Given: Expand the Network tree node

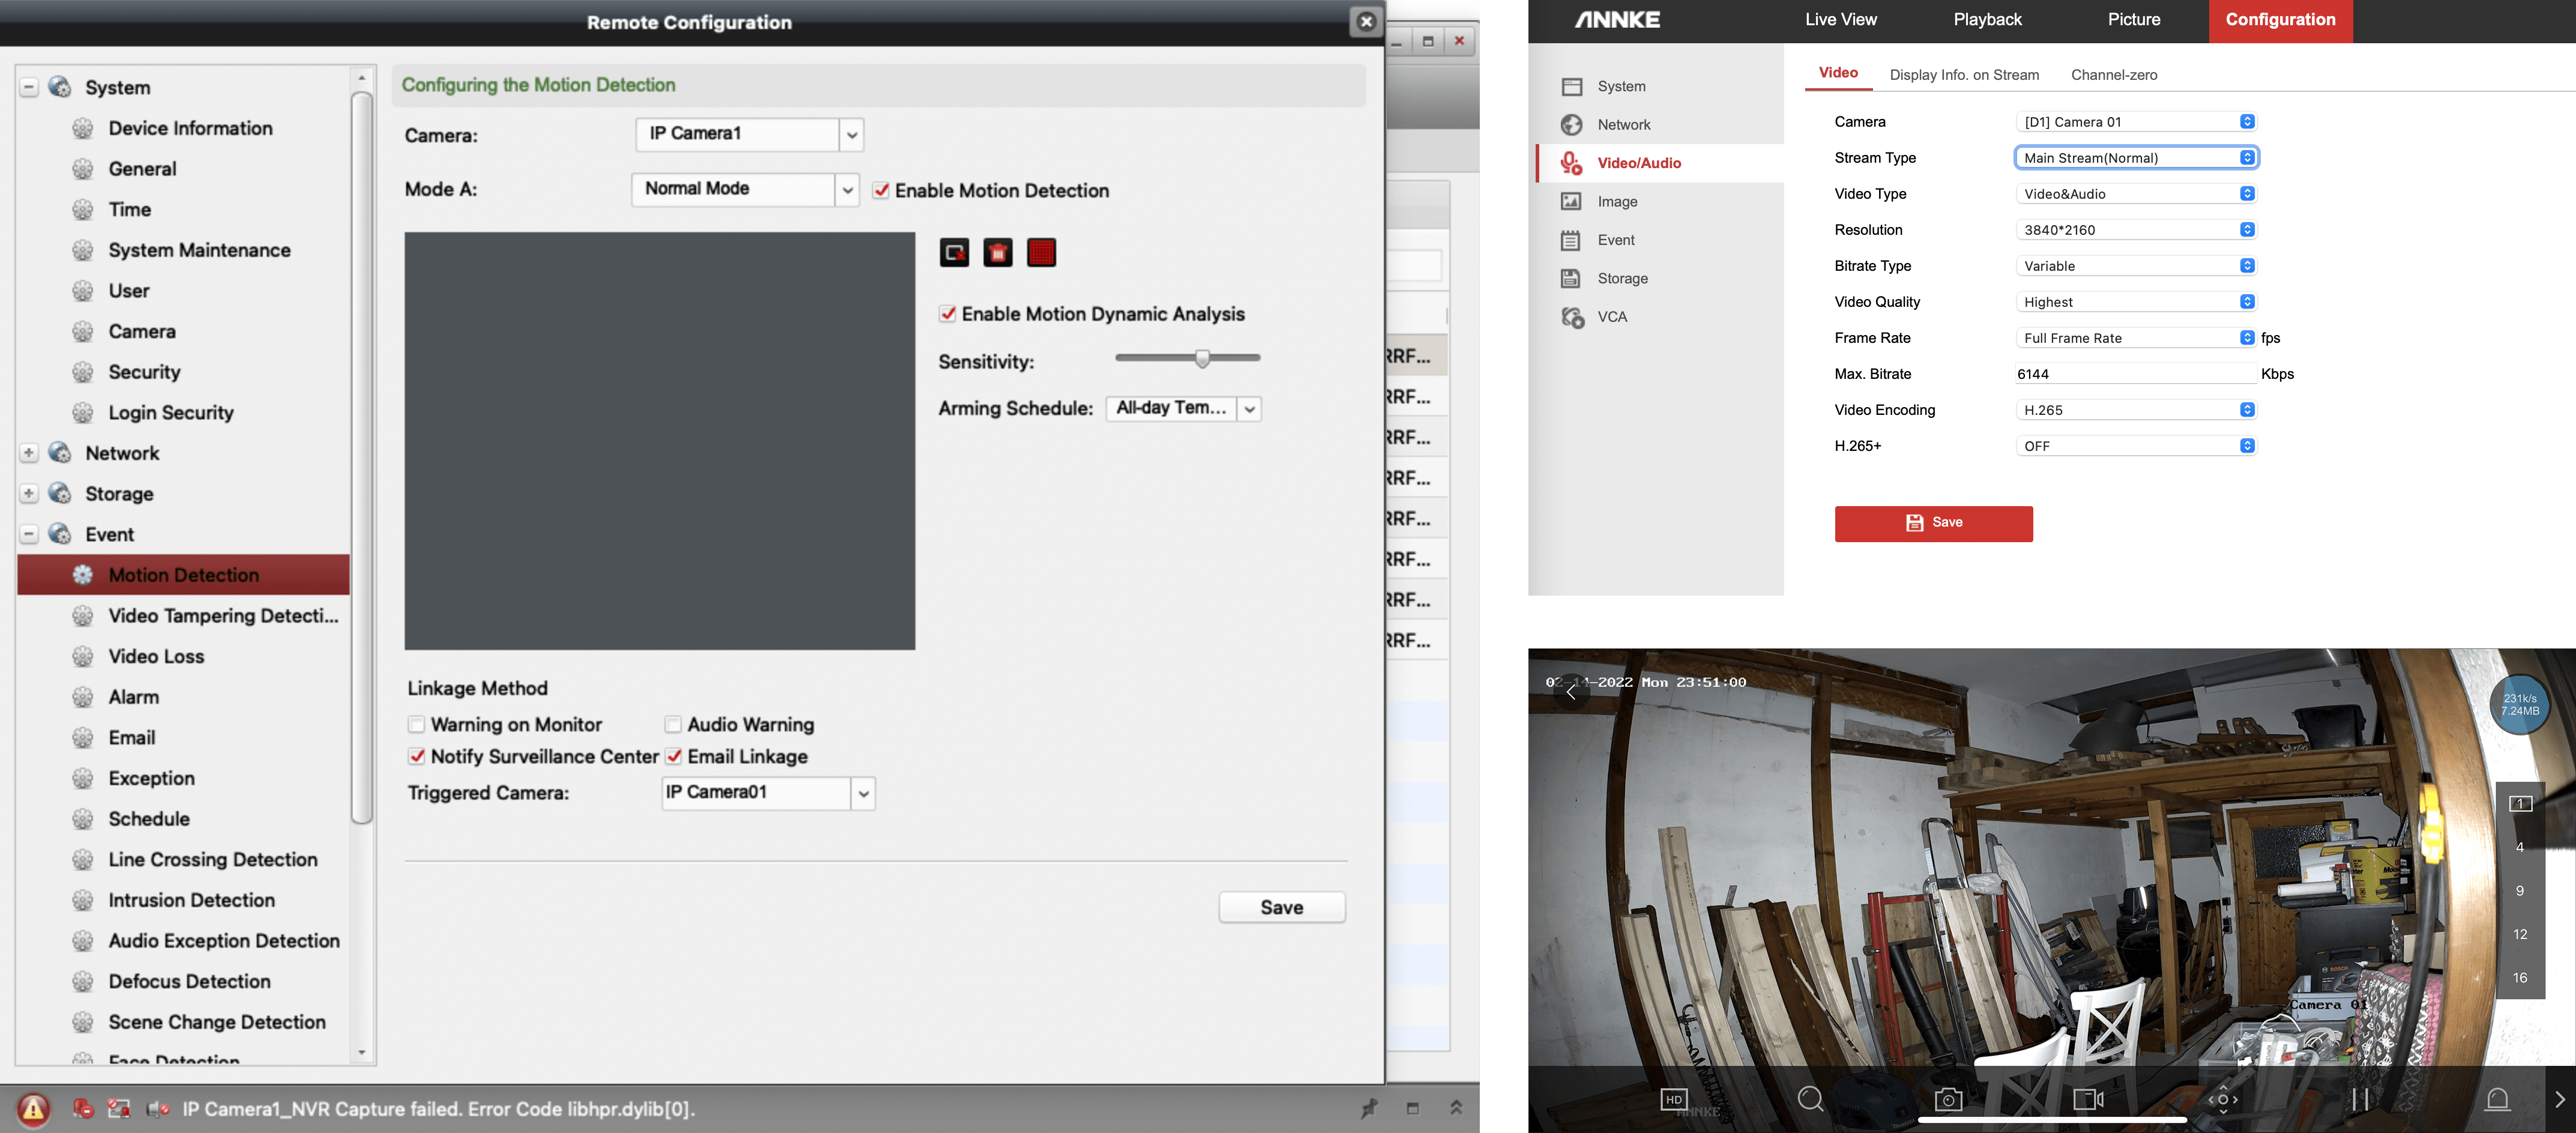Looking at the screenshot, I should (29, 453).
